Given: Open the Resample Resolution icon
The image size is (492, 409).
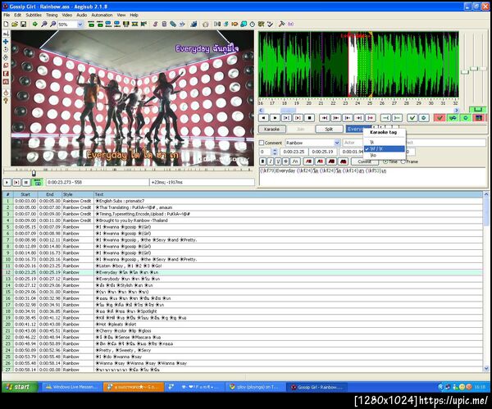Looking at the screenshot, I should click(244, 24).
